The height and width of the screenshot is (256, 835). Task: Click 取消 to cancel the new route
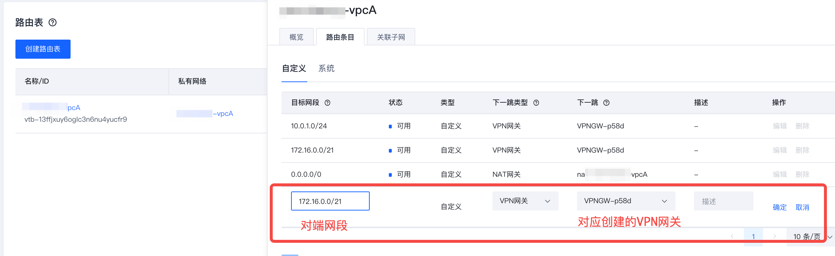(802, 207)
